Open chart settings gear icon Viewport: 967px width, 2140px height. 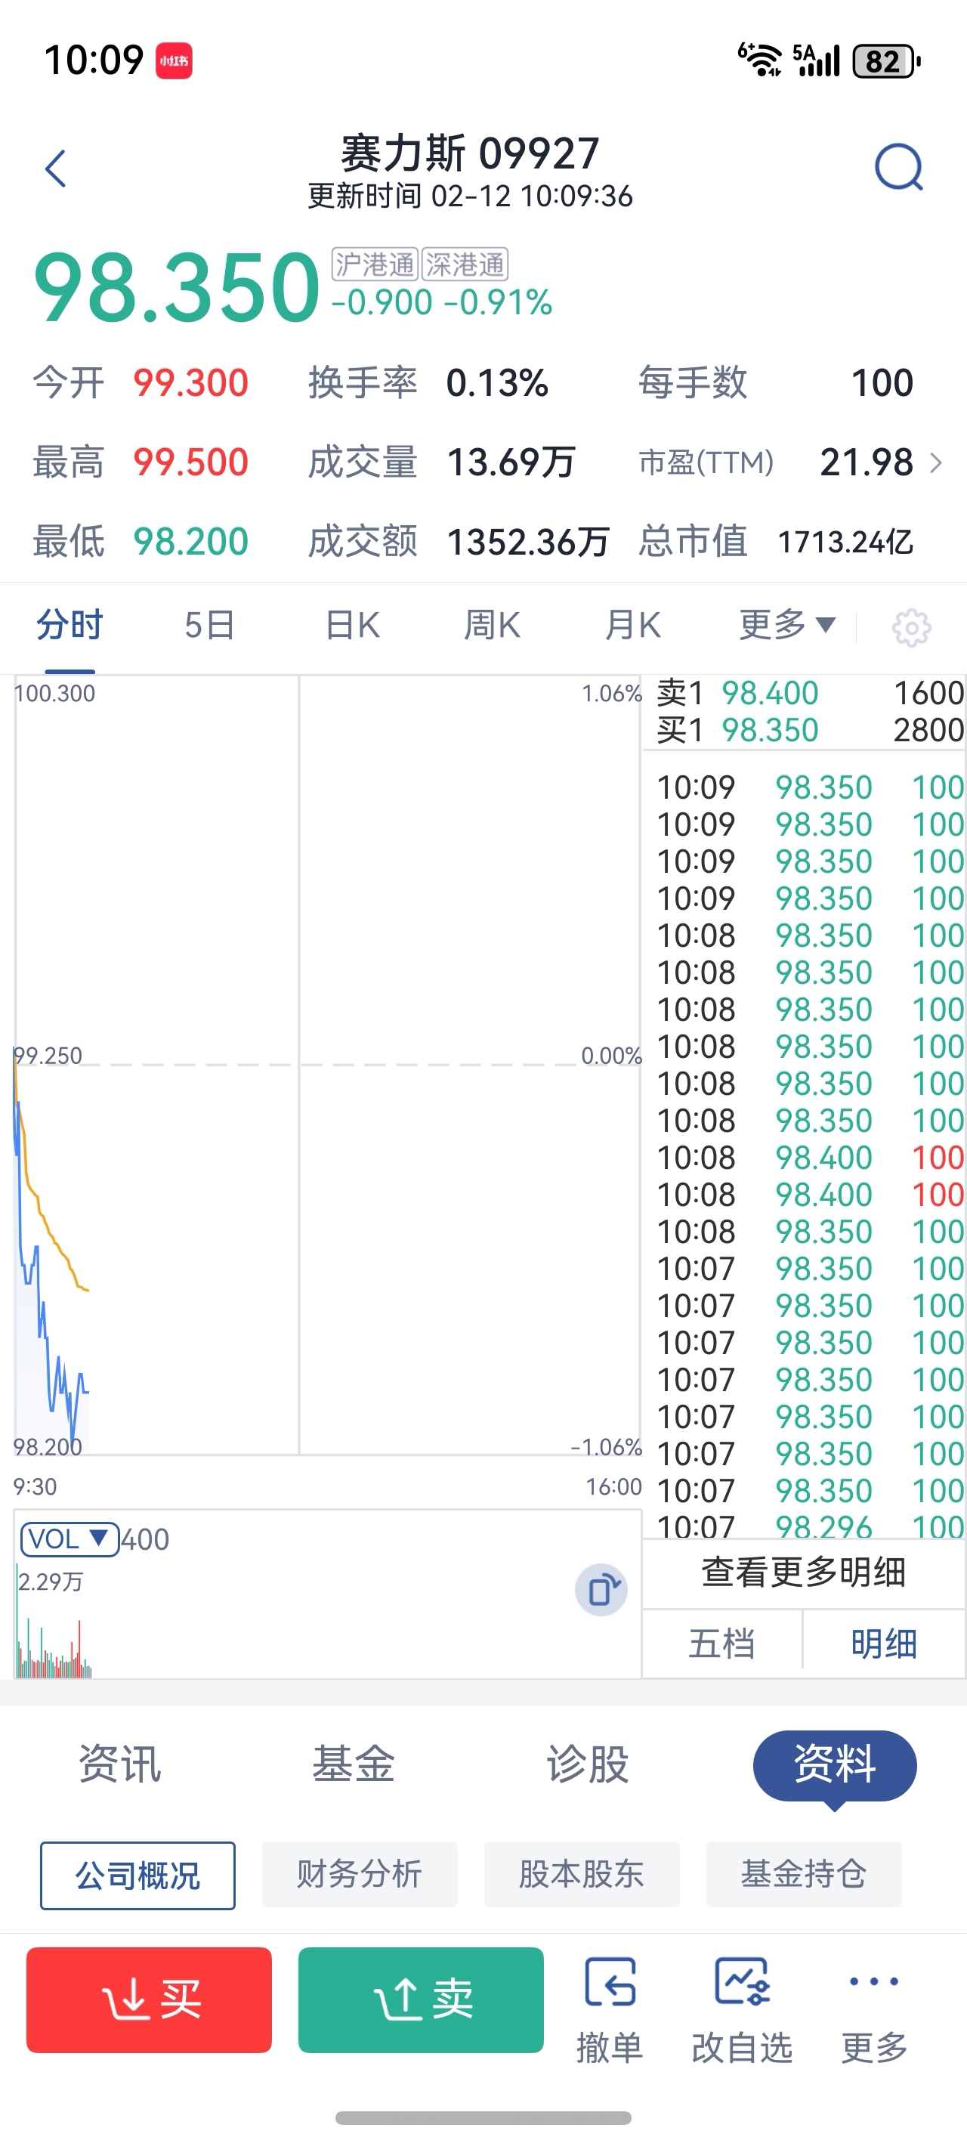point(911,627)
